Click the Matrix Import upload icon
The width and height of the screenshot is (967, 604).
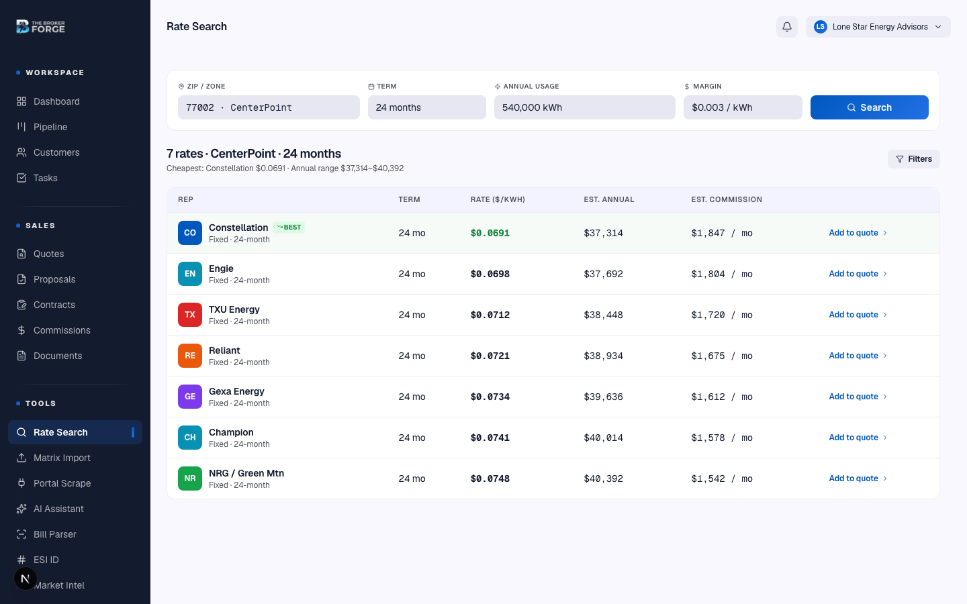click(21, 458)
